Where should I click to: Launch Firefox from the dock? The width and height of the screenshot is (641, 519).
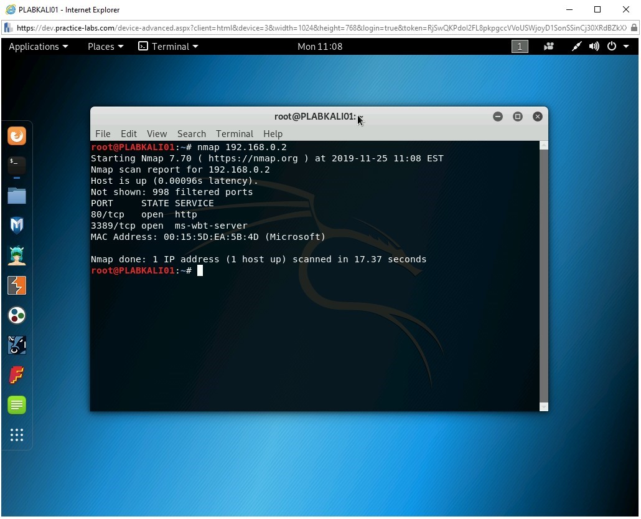pos(17,136)
